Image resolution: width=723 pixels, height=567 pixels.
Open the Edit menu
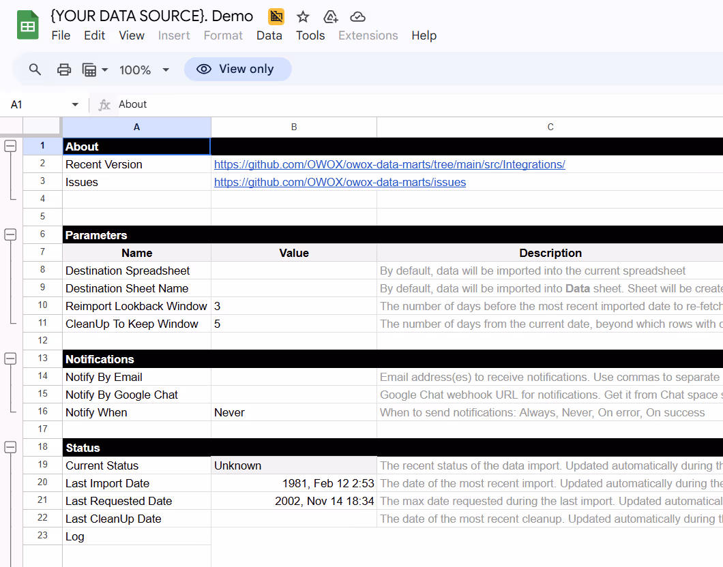point(95,35)
